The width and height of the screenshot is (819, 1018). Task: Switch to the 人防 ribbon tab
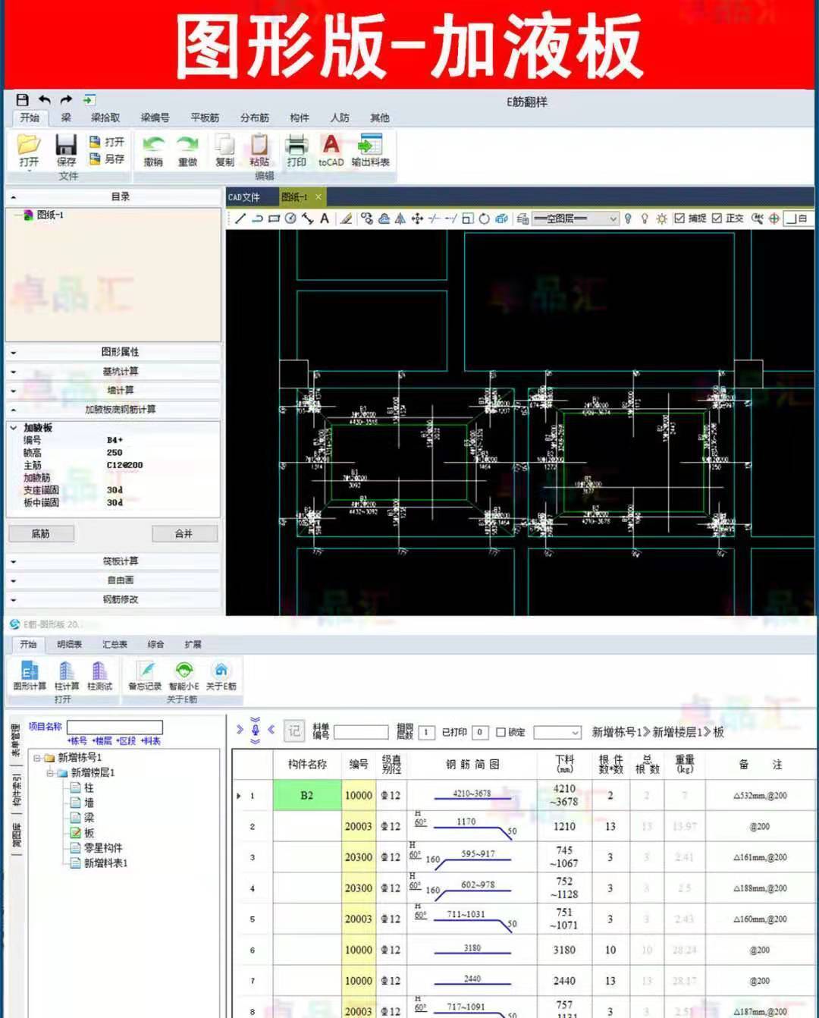[x=340, y=118]
